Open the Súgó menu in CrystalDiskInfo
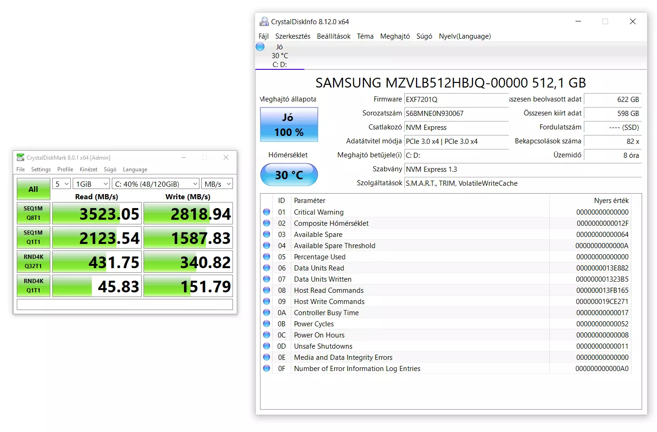 coord(424,36)
